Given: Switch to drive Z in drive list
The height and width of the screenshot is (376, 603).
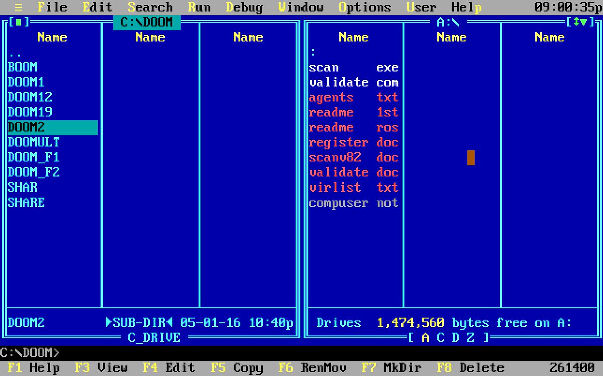Looking at the screenshot, I should tap(470, 338).
